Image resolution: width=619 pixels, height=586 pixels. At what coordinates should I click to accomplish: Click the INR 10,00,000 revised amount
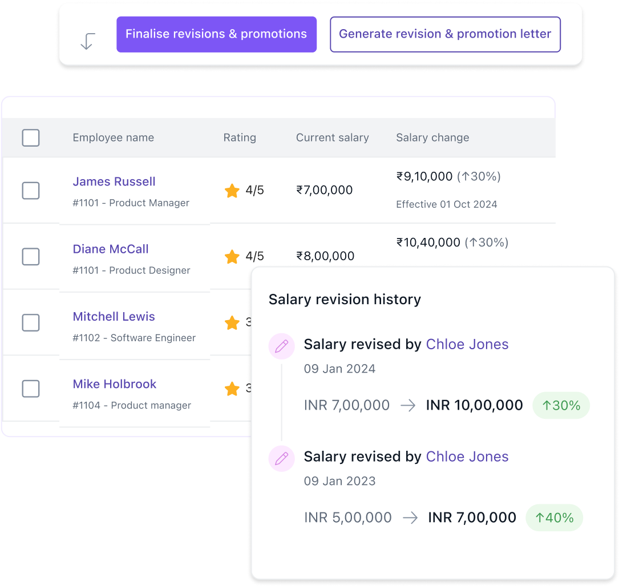[x=474, y=405]
